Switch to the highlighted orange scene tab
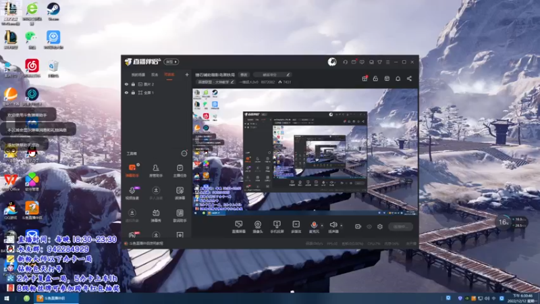The image size is (540, 304). coord(169,75)
